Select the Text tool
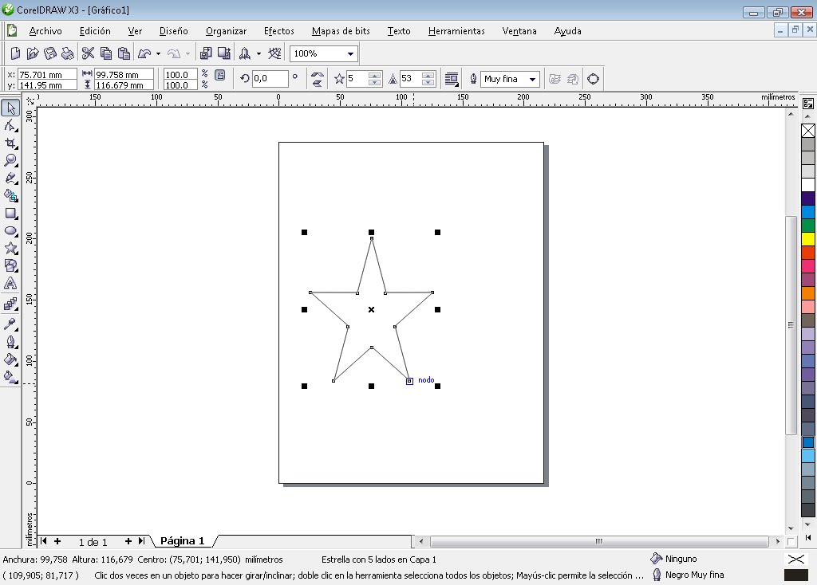The width and height of the screenshot is (817, 585). point(10,284)
